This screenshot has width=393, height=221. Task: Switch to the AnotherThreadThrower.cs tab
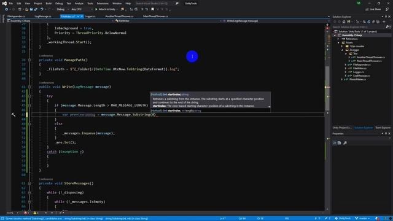[x=119, y=17]
